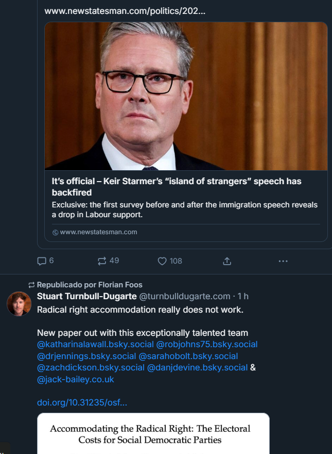The image size is (332, 454).
Task: Open the share post icon
Action: point(227,261)
